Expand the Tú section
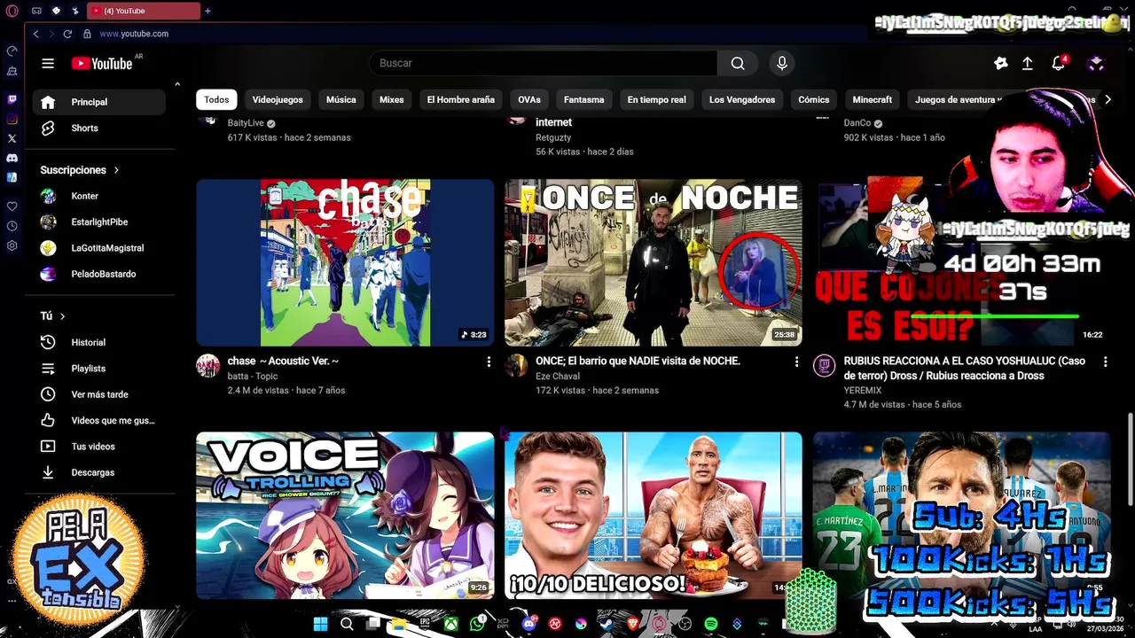 tap(53, 315)
